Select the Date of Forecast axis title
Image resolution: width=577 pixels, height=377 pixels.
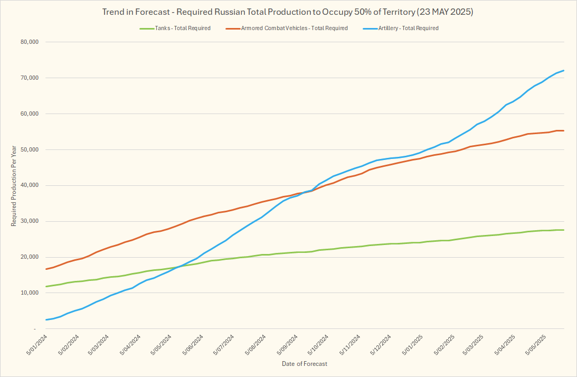305,364
